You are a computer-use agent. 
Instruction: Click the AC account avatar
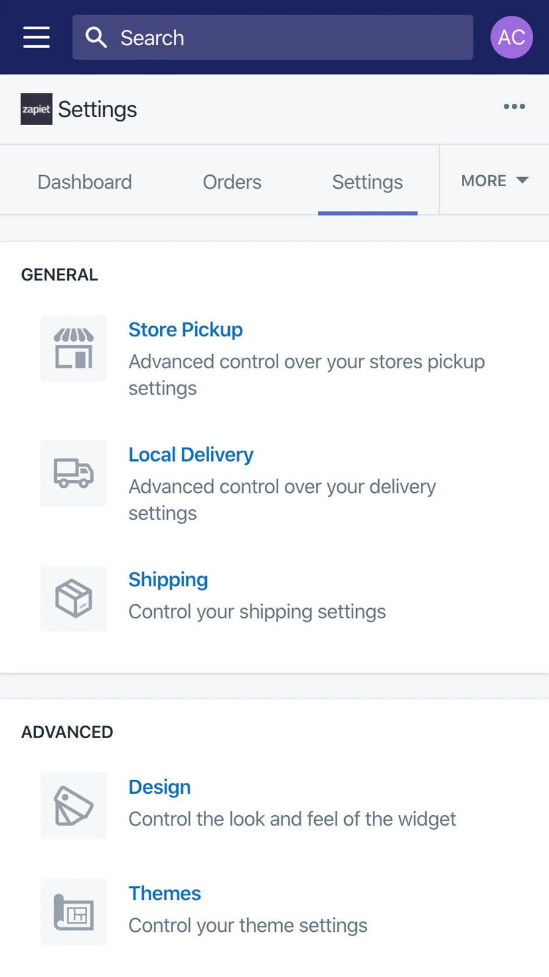(x=512, y=37)
